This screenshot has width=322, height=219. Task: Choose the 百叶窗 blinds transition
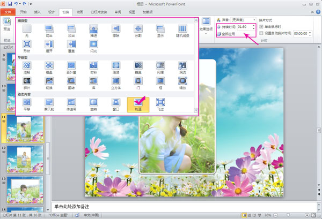click(71, 67)
